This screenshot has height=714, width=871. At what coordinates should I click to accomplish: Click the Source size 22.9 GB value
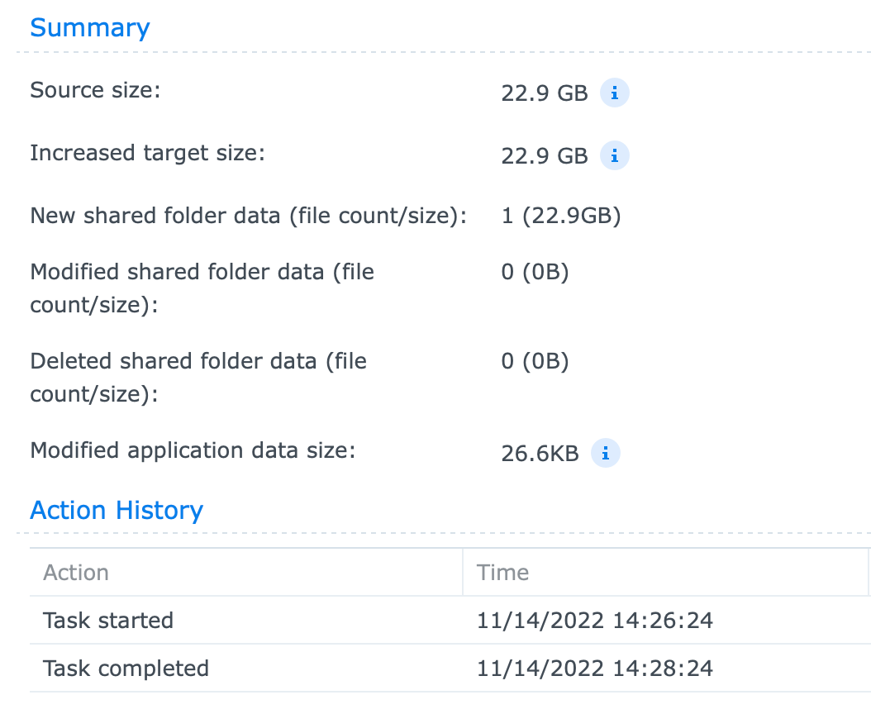[x=544, y=93]
